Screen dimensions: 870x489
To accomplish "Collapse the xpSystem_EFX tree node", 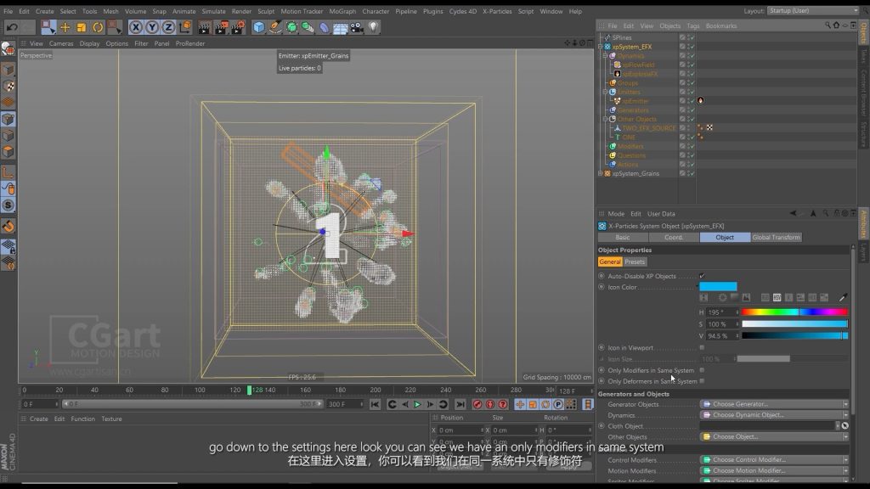I will [601, 47].
